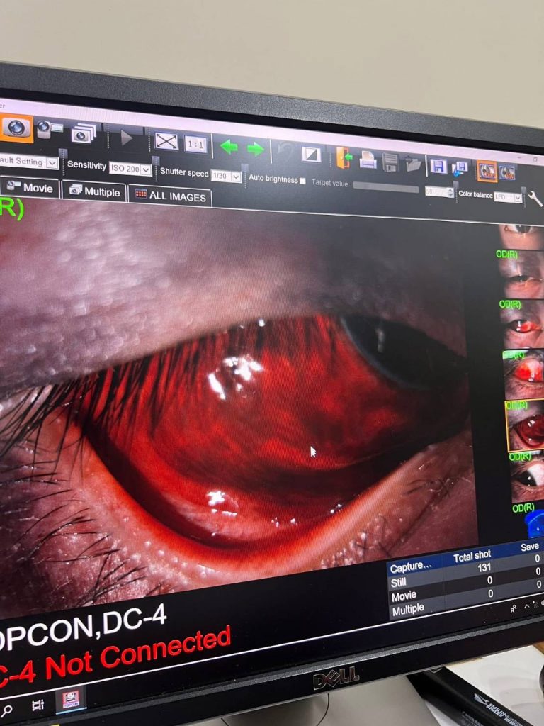544x726 pixels.
Task: Go to previous image with green left arrow
Action: (229, 147)
